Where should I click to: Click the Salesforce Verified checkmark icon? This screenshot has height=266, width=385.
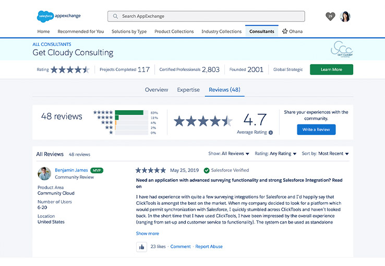pyautogui.click(x=207, y=170)
